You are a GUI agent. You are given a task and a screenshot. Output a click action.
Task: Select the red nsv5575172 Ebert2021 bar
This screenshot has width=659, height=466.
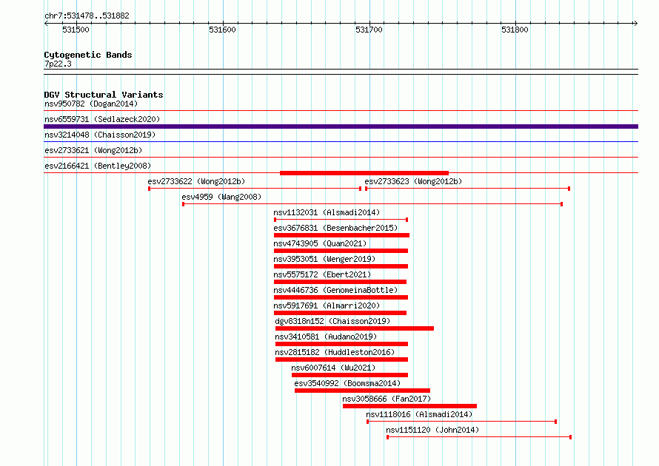point(340,282)
